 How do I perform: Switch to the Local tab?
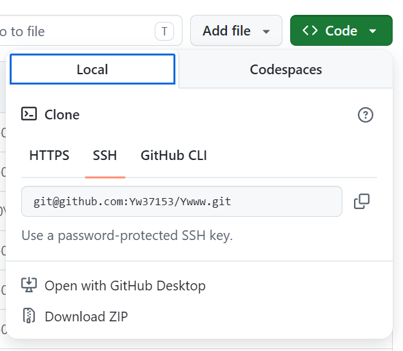(x=92, y=69)
